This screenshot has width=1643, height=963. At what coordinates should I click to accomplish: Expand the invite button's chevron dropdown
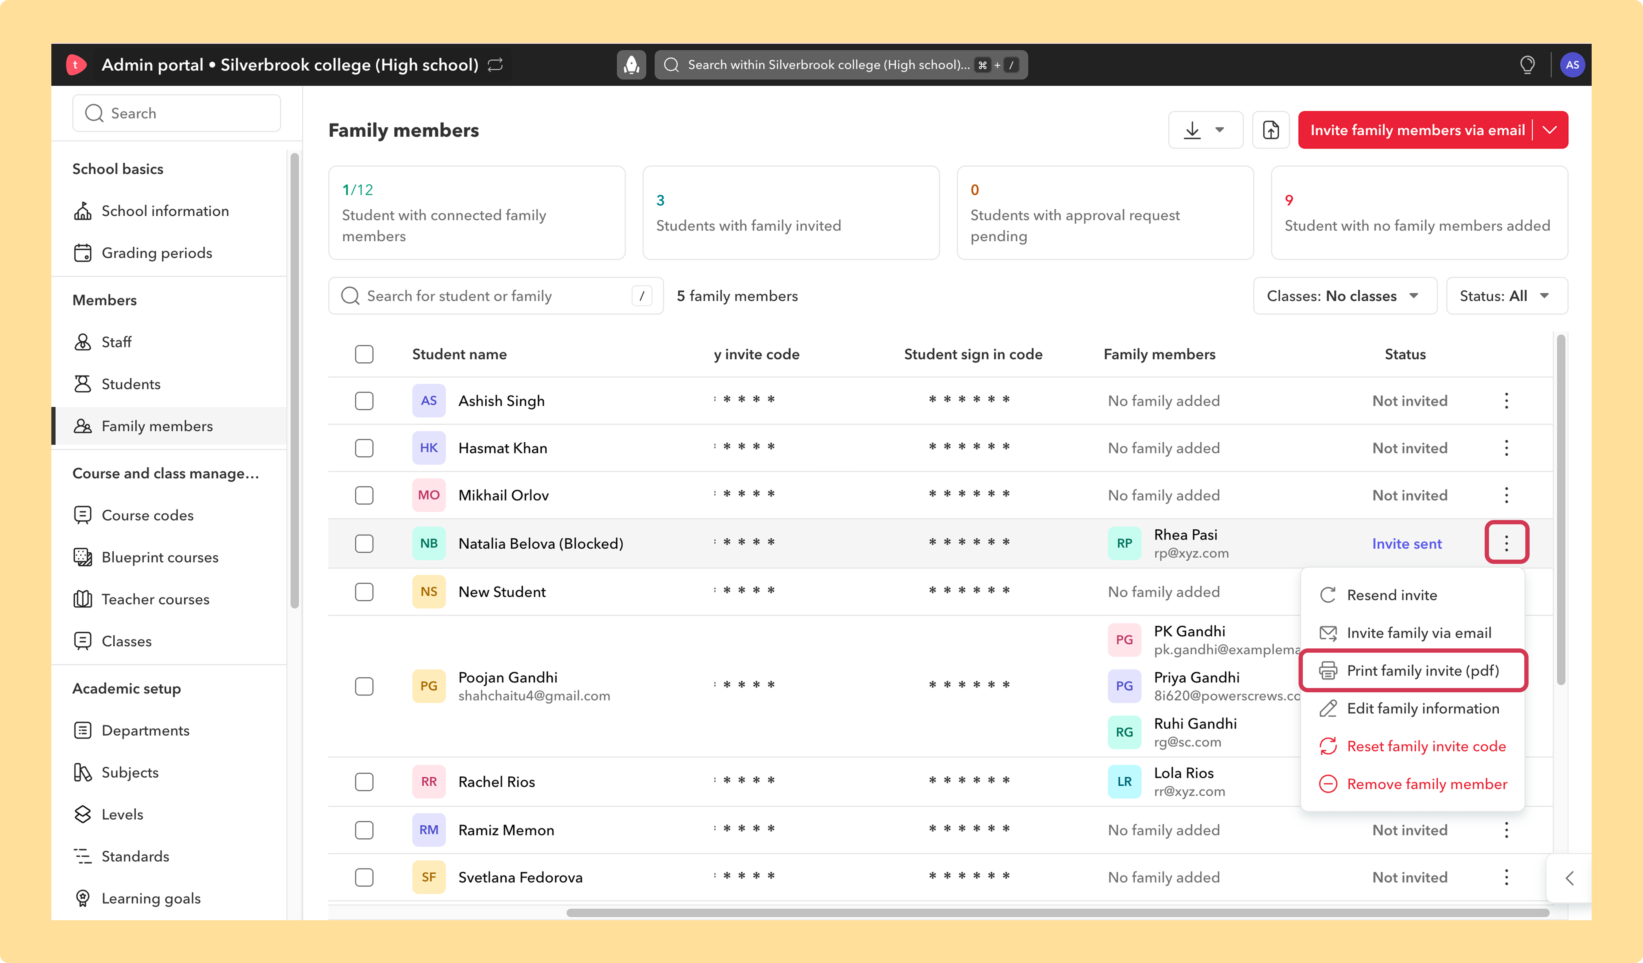tap(1550, 130)
